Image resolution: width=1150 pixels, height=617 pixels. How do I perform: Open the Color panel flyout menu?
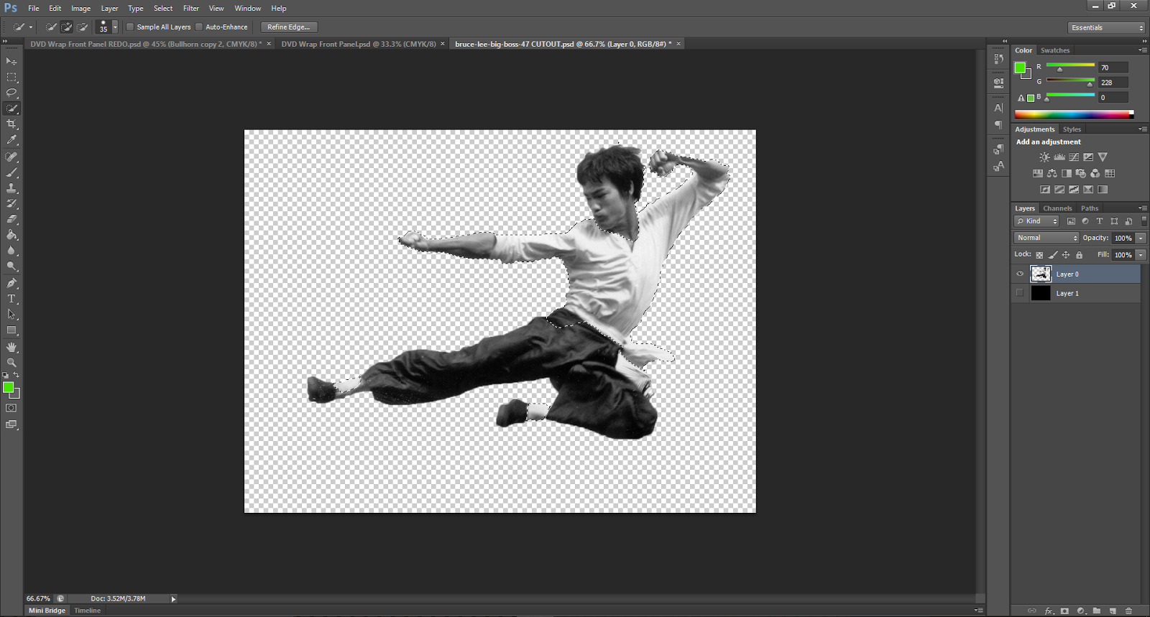pos(1143,50)
